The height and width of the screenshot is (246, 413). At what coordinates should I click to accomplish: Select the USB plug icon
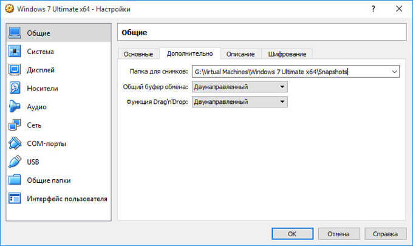click(16, 162)
